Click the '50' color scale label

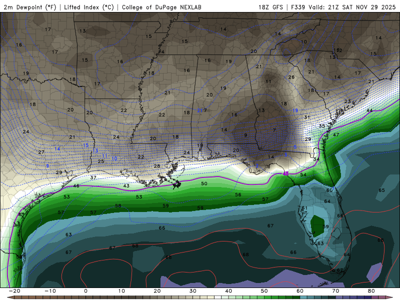(x=264, y=291)
